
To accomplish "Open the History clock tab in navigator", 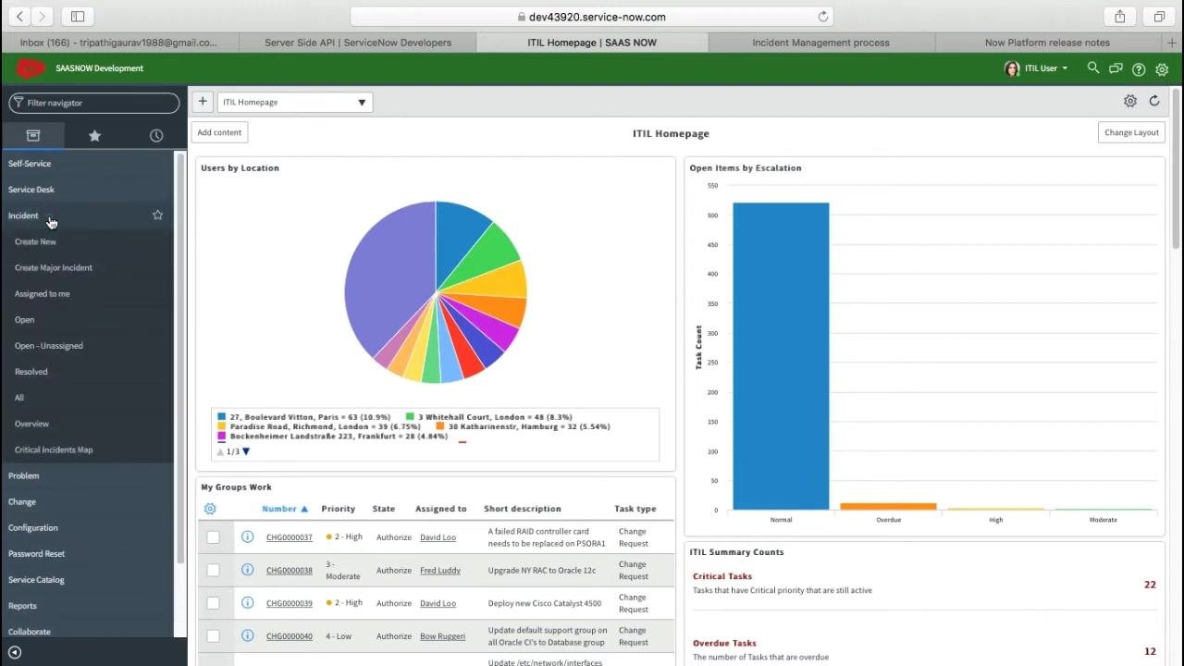I will click(156, 136).
